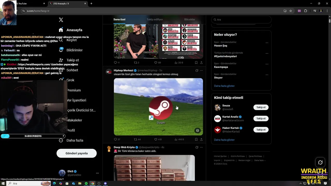Open more options for #Epsteindosyalari trend

click(267, 53)
